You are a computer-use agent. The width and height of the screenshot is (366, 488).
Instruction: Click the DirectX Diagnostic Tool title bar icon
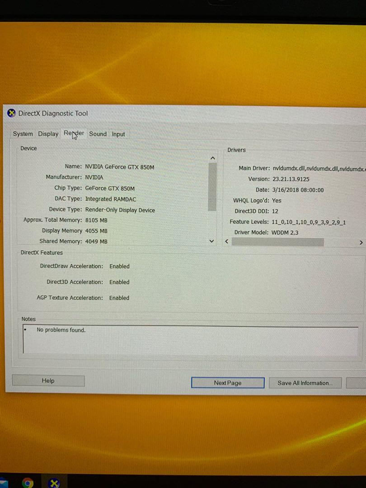coord(11,113)
